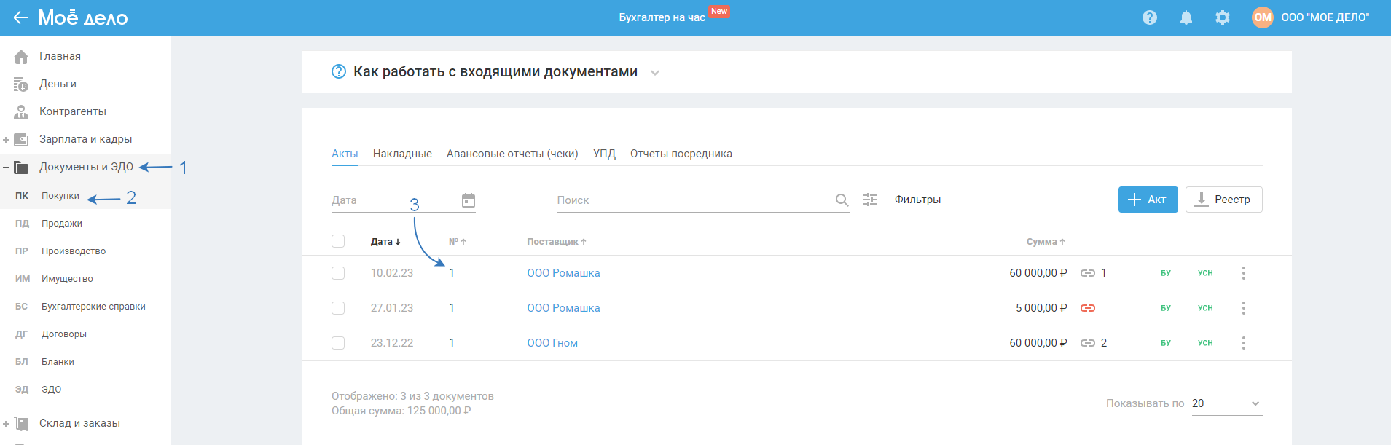Open the three-dot menu for the ООО Гном row
Image resolution: width=1391 pixels, height=445 pixels.
pyautogui.click(x=1244, y=343)
